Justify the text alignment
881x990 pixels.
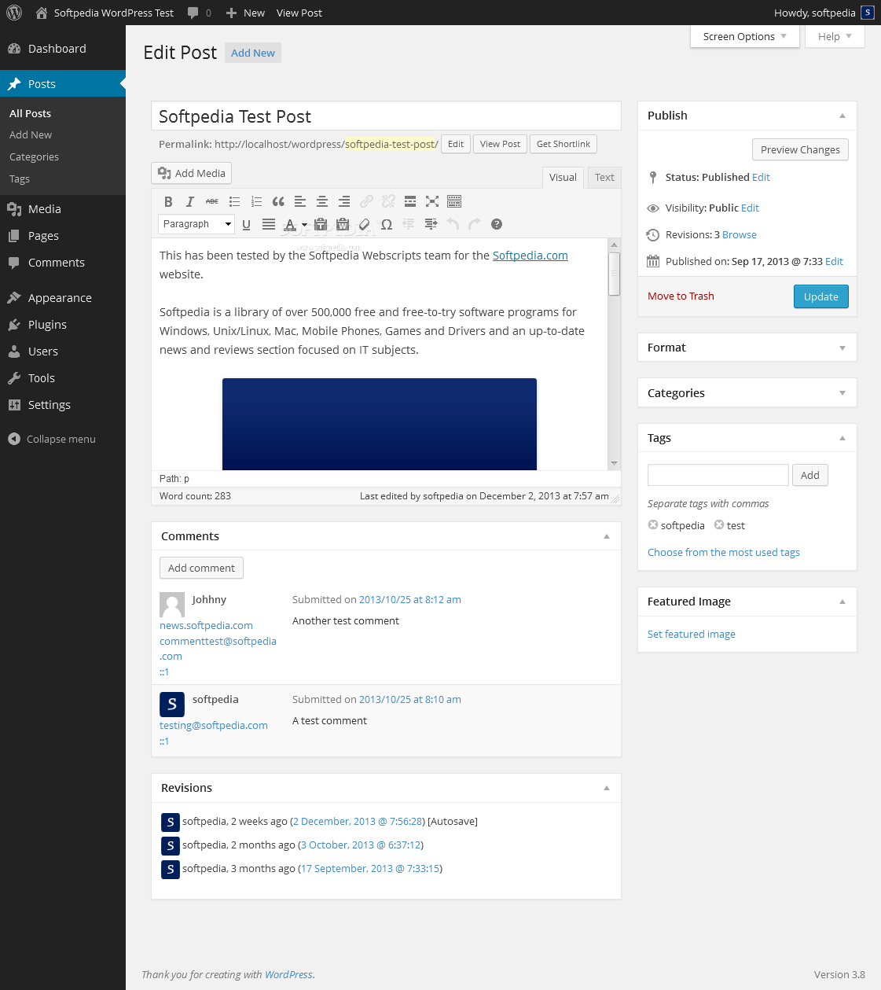pyautogui.click(x=269, y=224)
